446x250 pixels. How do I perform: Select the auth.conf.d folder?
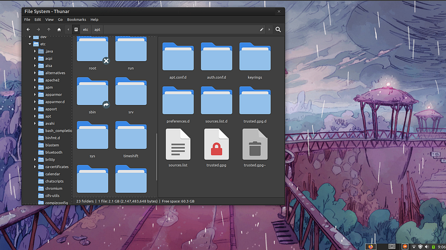(x=216, y=57)
